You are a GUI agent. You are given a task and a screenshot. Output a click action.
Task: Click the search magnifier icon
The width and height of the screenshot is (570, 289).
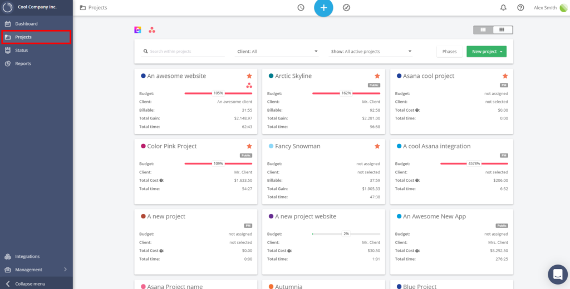(145, 52)
